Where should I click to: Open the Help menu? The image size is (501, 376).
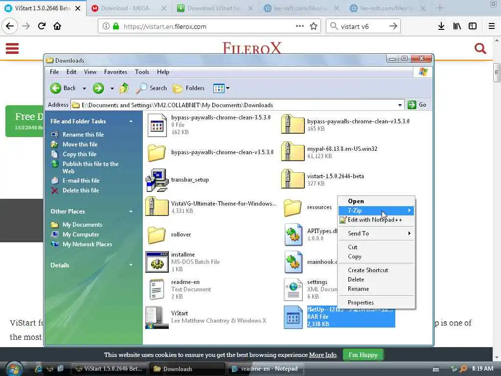pos(163,72)
